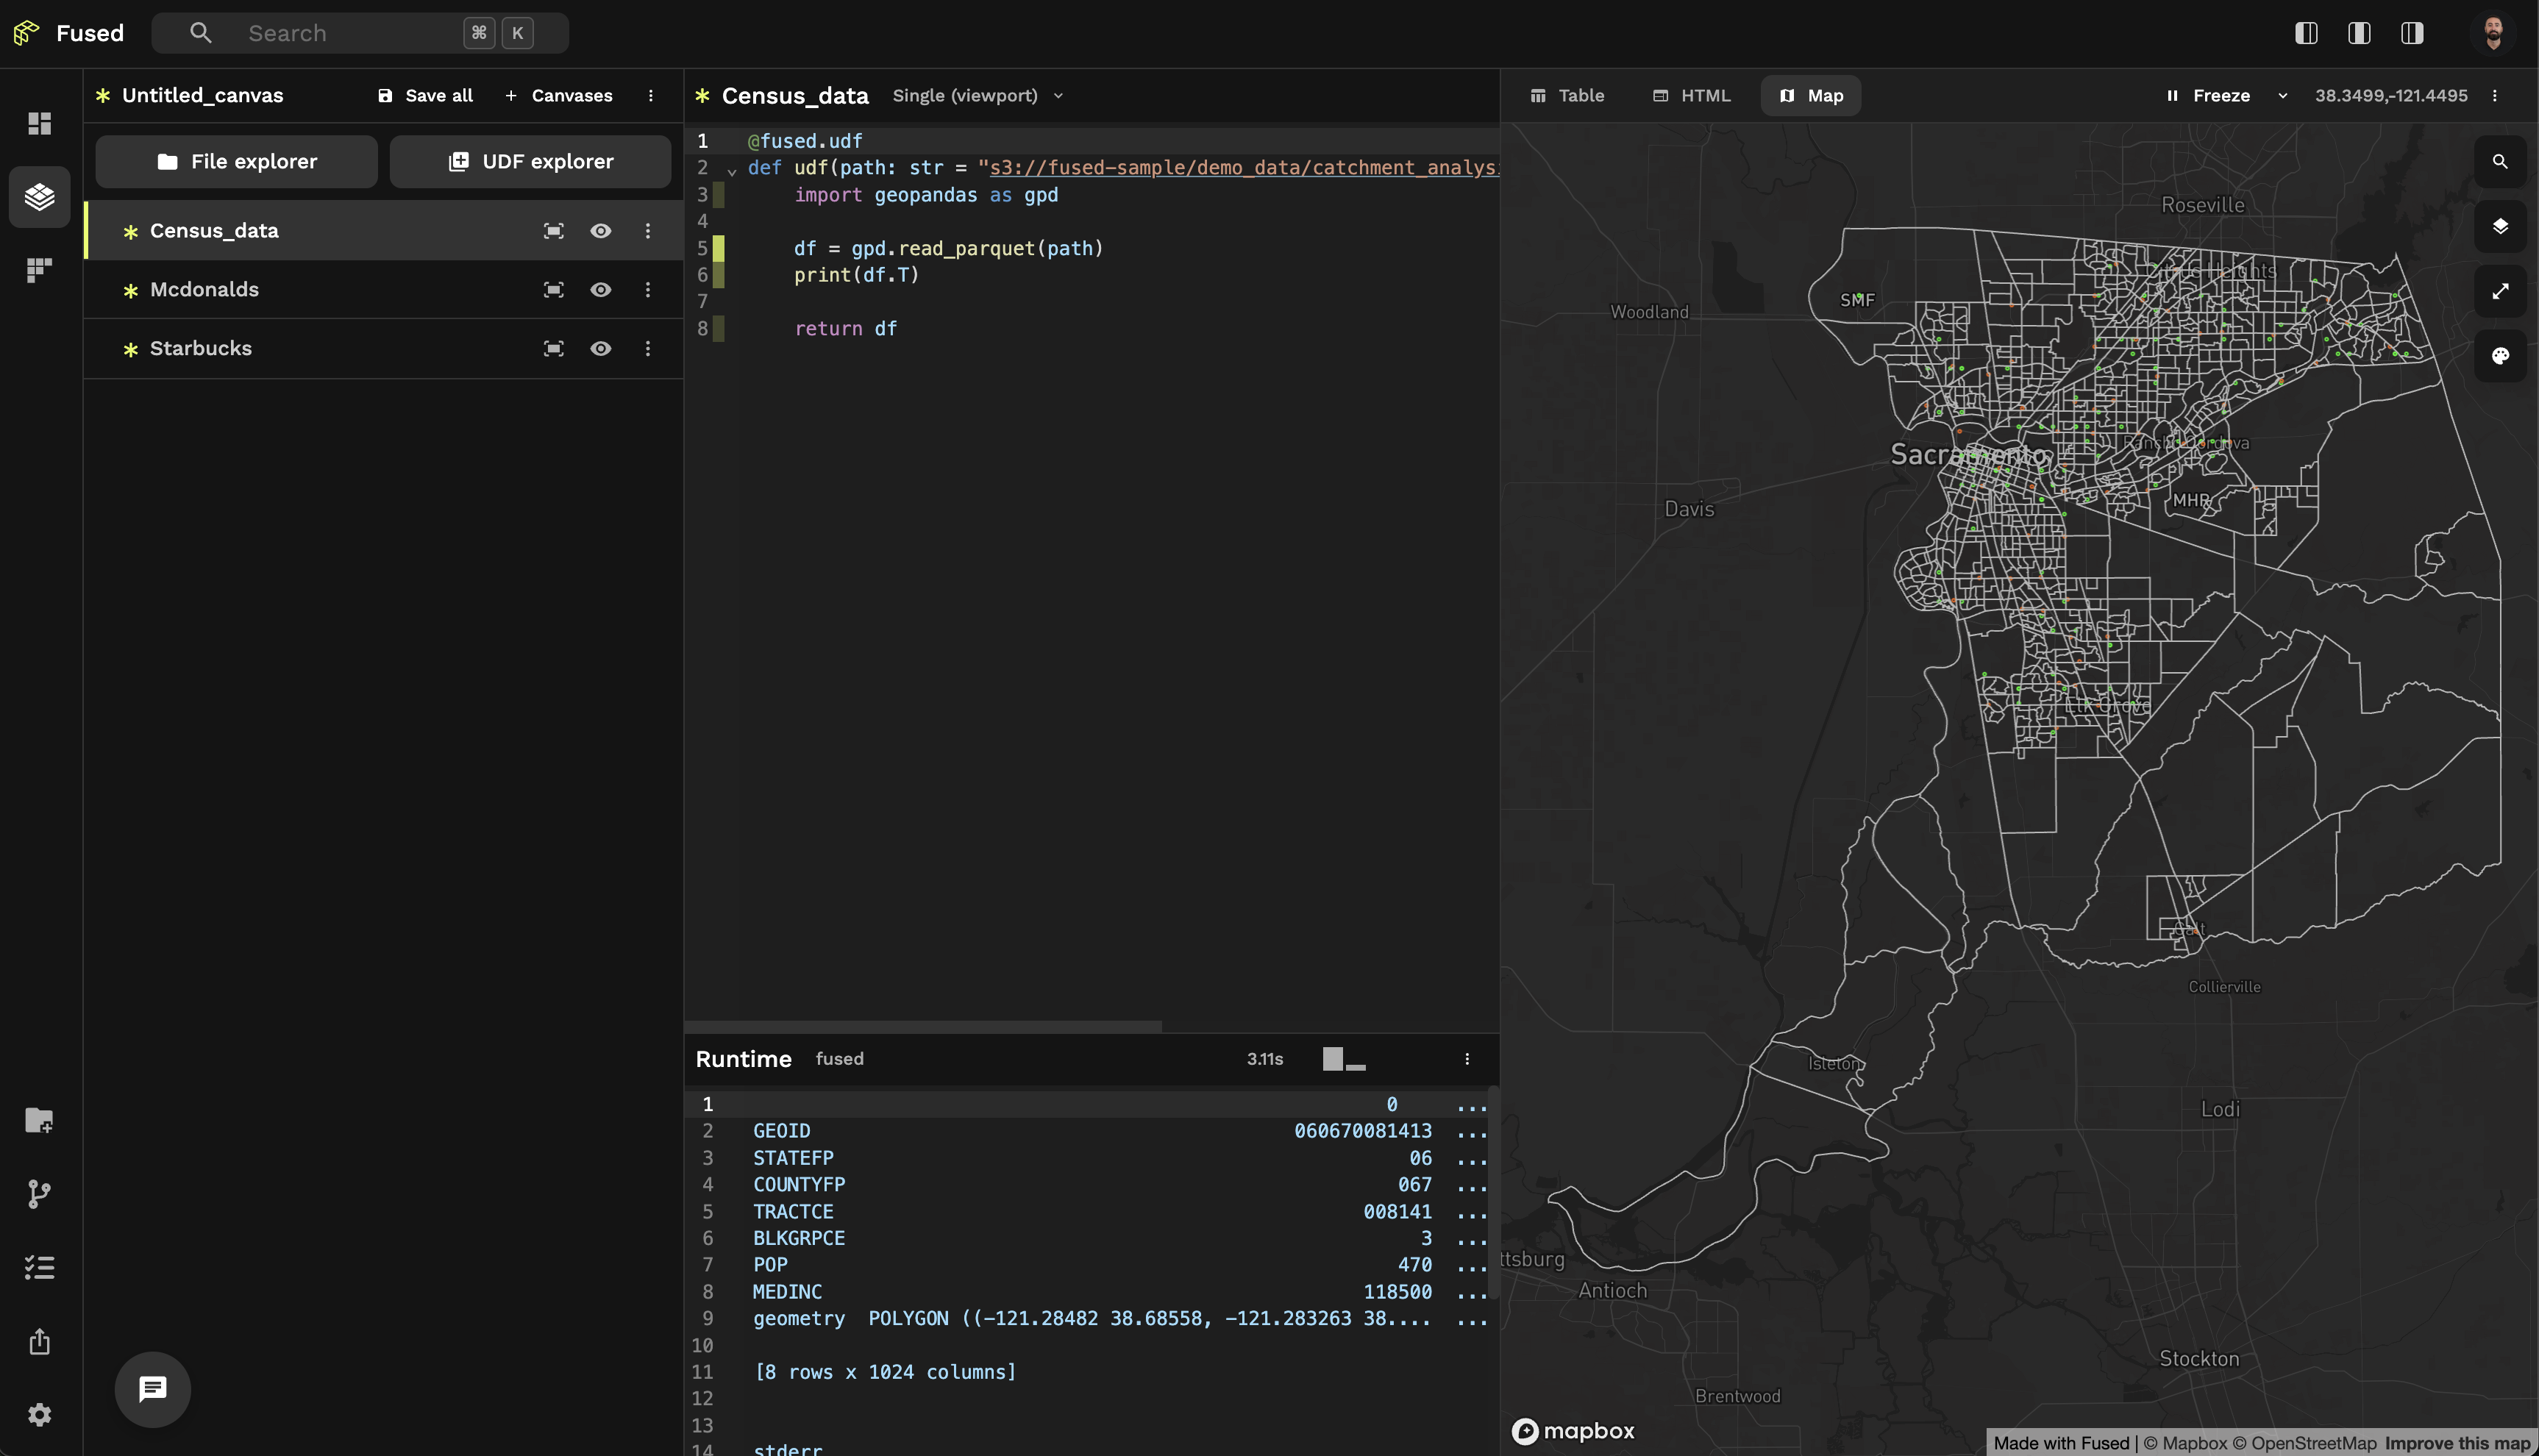Open the share icon in sidebar
Image resolution: width=2539 pixels, height=1456 pixels.
39,1341
